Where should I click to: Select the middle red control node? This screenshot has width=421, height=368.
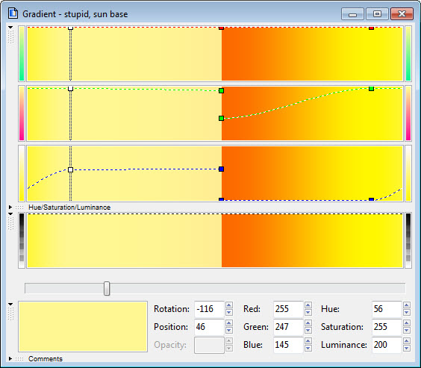point(221,28)
